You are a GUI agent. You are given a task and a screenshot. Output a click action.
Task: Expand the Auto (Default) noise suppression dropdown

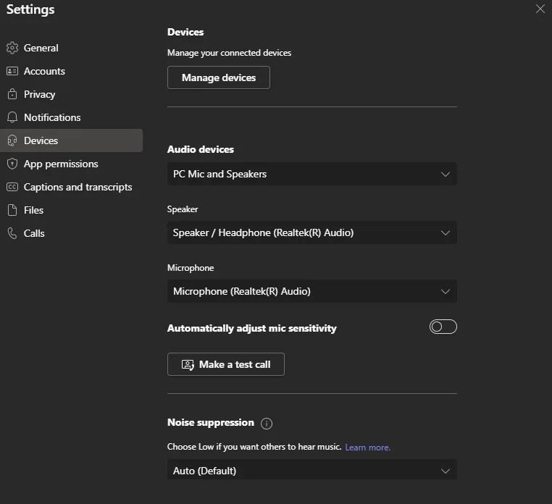[311, 471]
